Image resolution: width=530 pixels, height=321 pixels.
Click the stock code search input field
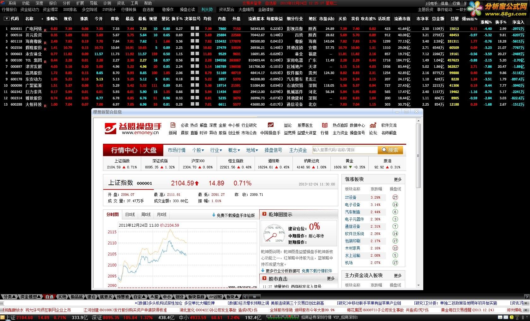pos(345,150)
